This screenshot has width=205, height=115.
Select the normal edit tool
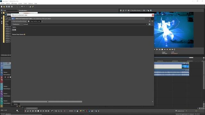tap(52, 111)
